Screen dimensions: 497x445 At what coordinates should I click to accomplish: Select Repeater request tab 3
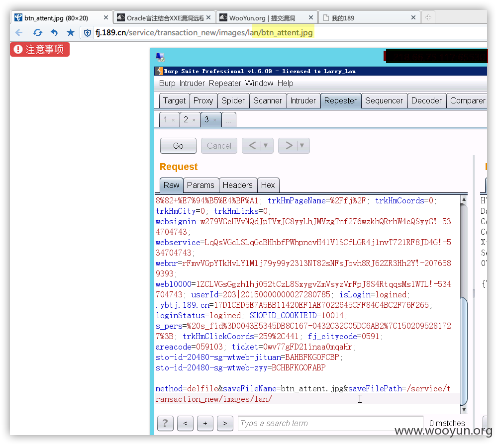206,120
